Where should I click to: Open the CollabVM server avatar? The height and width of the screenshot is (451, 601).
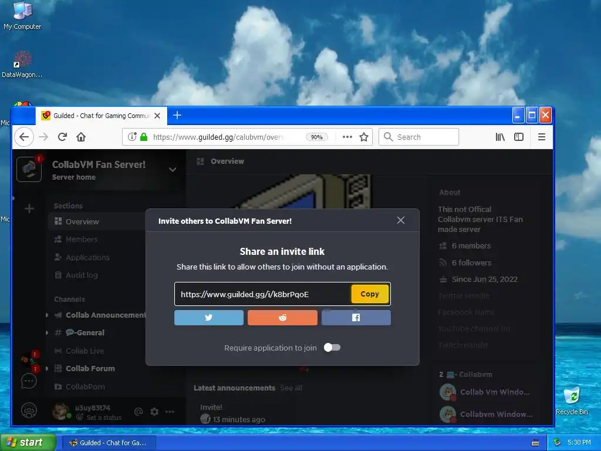point(29,169)
